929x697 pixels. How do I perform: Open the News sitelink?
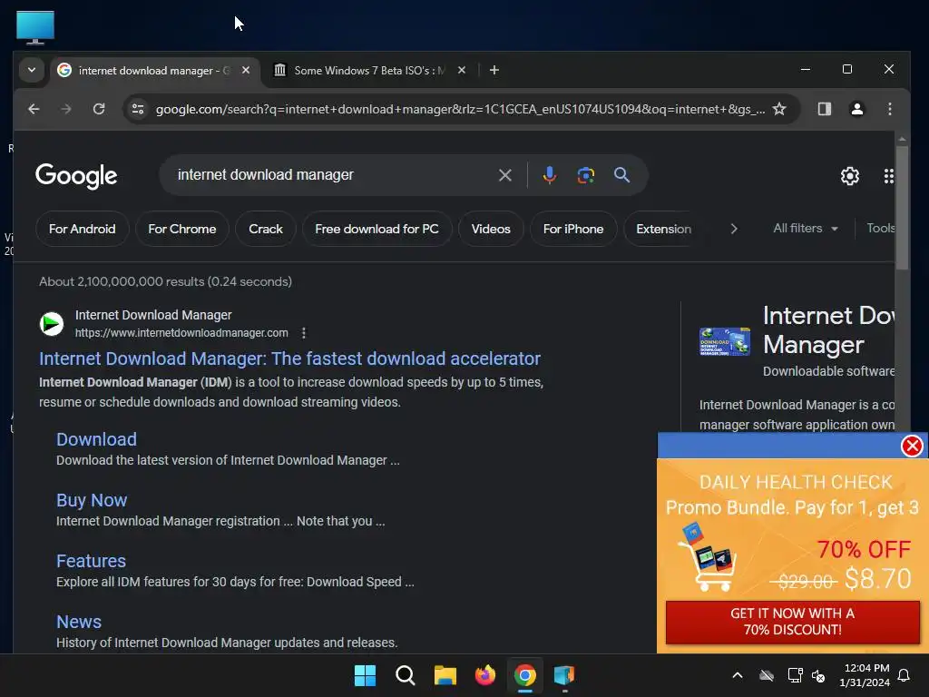(79, 622)
